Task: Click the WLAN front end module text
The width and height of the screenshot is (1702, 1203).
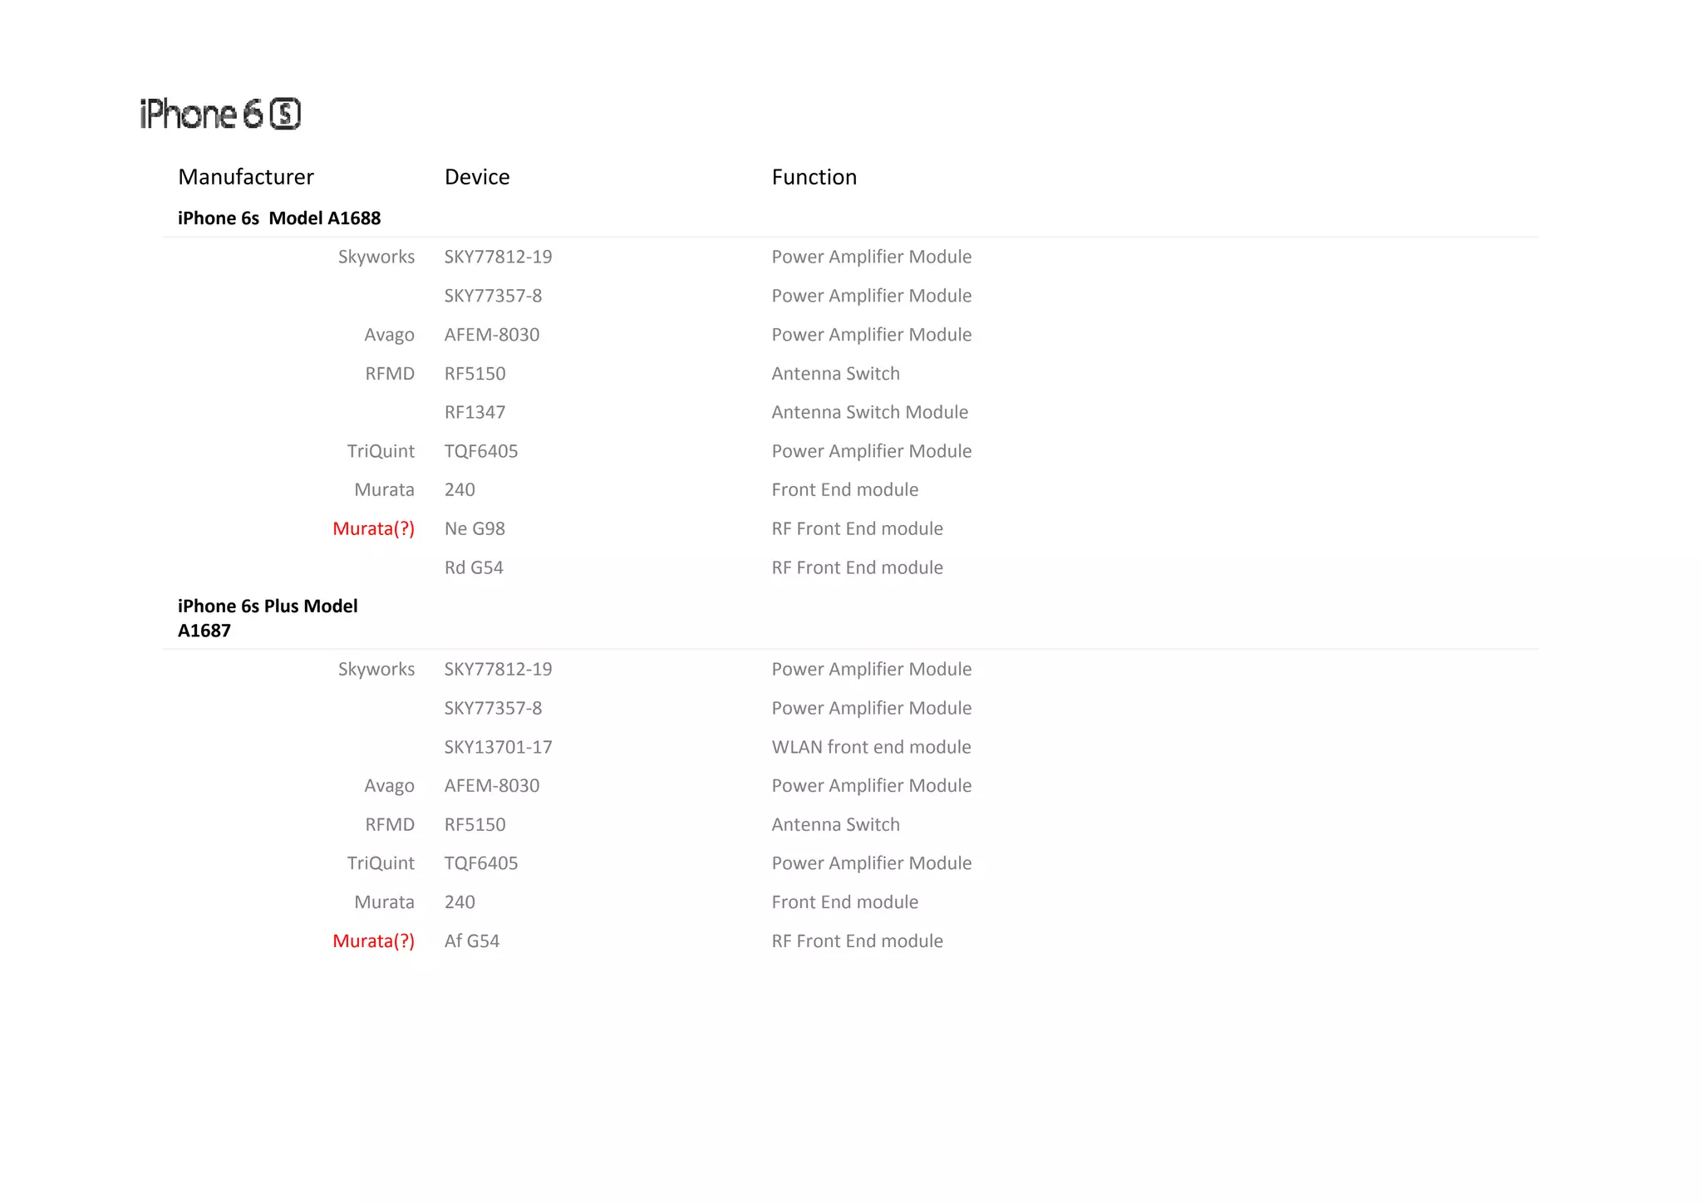Action: coord(870,747)
